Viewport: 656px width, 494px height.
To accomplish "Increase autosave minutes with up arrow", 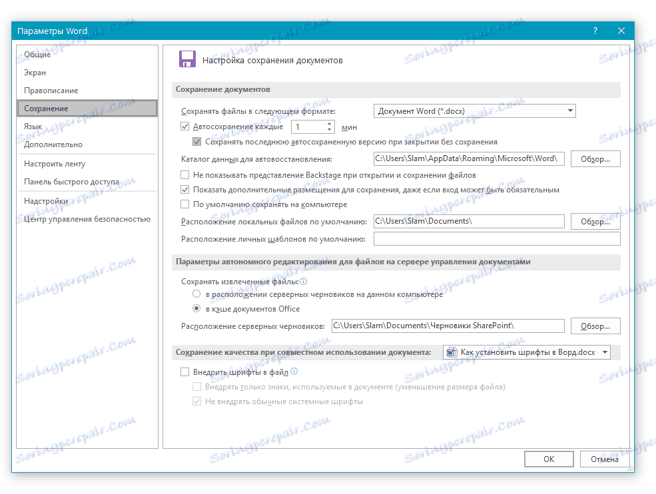I will pos(329,123).
